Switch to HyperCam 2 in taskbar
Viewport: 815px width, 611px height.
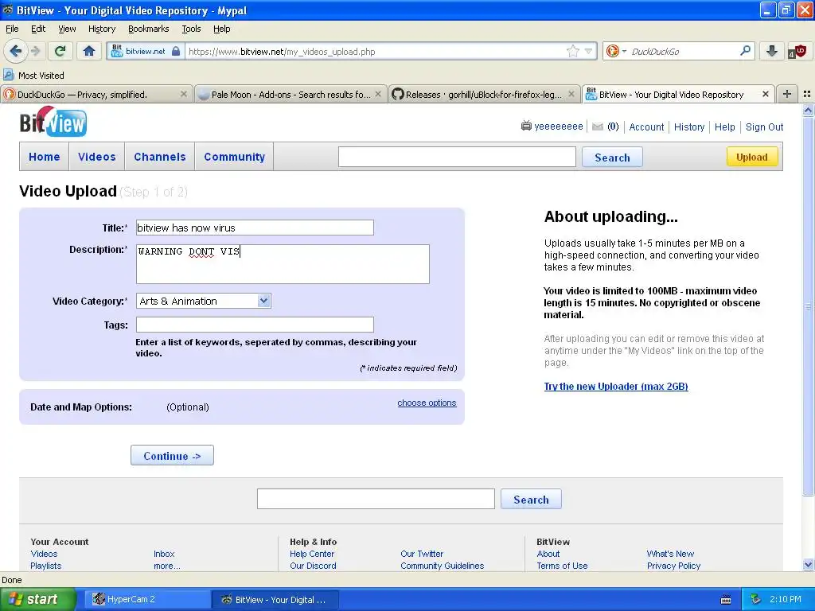coord(146,599)
